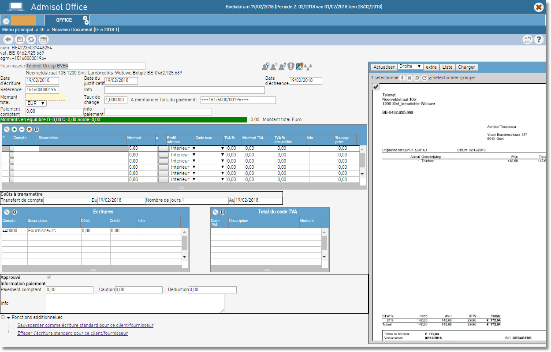The image size is (551, 352).
Task: Toggle the document page checkmark
Action: (376, 87)
